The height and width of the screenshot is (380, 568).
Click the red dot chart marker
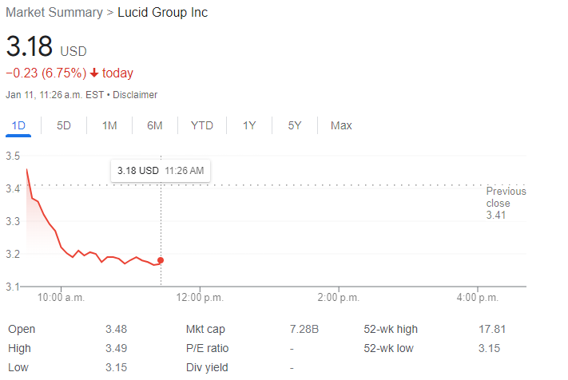click(x=161, y=260)
